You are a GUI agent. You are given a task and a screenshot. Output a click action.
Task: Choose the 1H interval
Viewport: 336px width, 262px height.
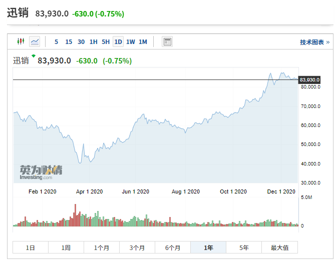point(94,41)
